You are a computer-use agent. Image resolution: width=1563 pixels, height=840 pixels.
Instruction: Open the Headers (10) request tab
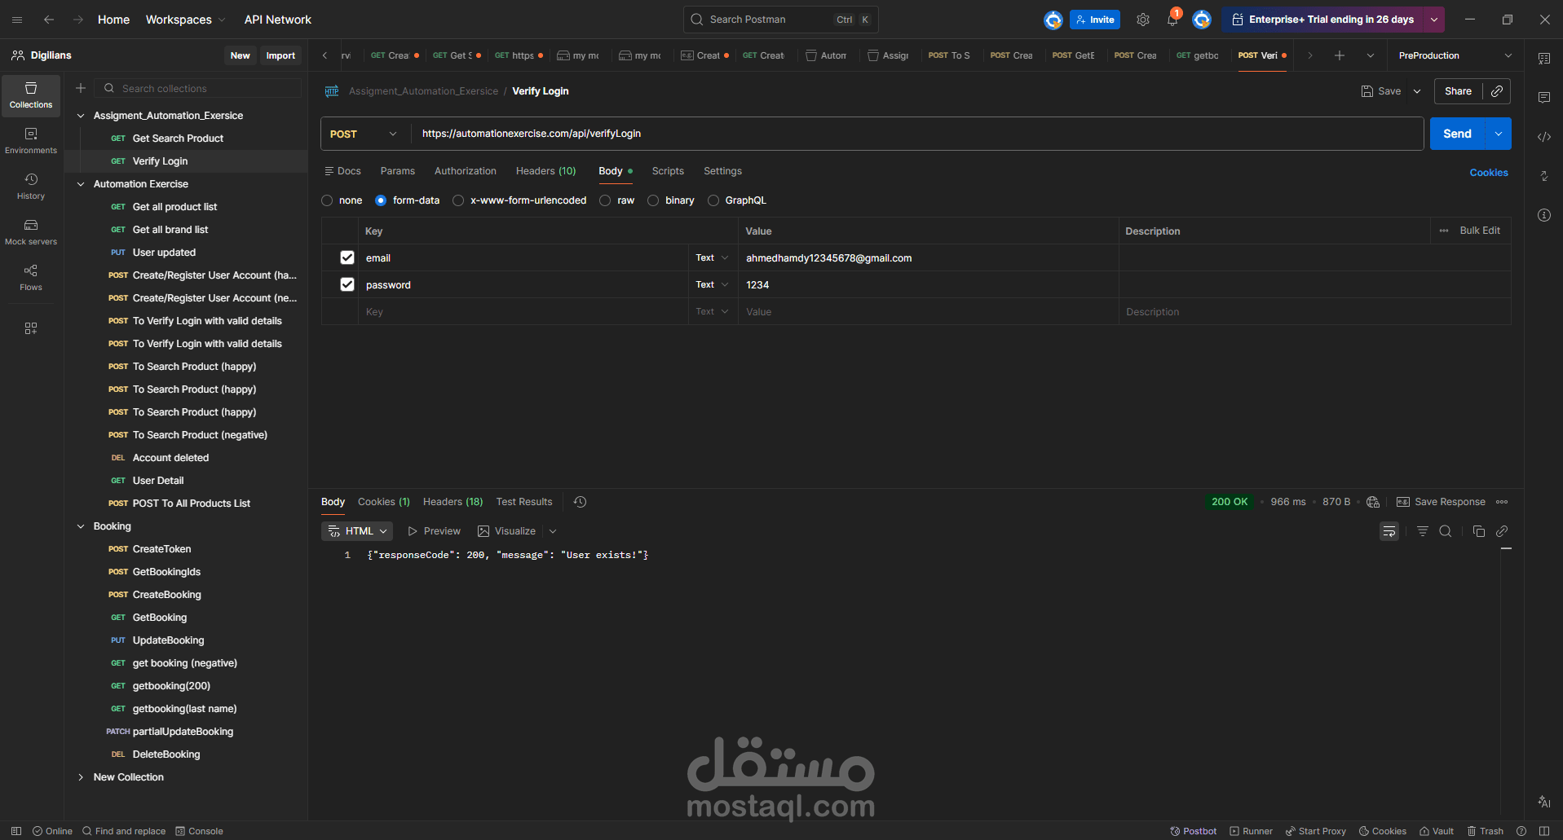[546, 171]
